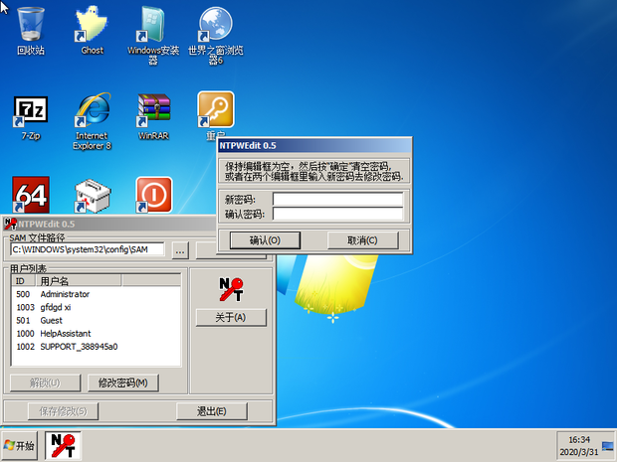Focus the 确认密码 input field
Image resolution: width=617 pixels, height=462 pixels.
click(337, 214)
